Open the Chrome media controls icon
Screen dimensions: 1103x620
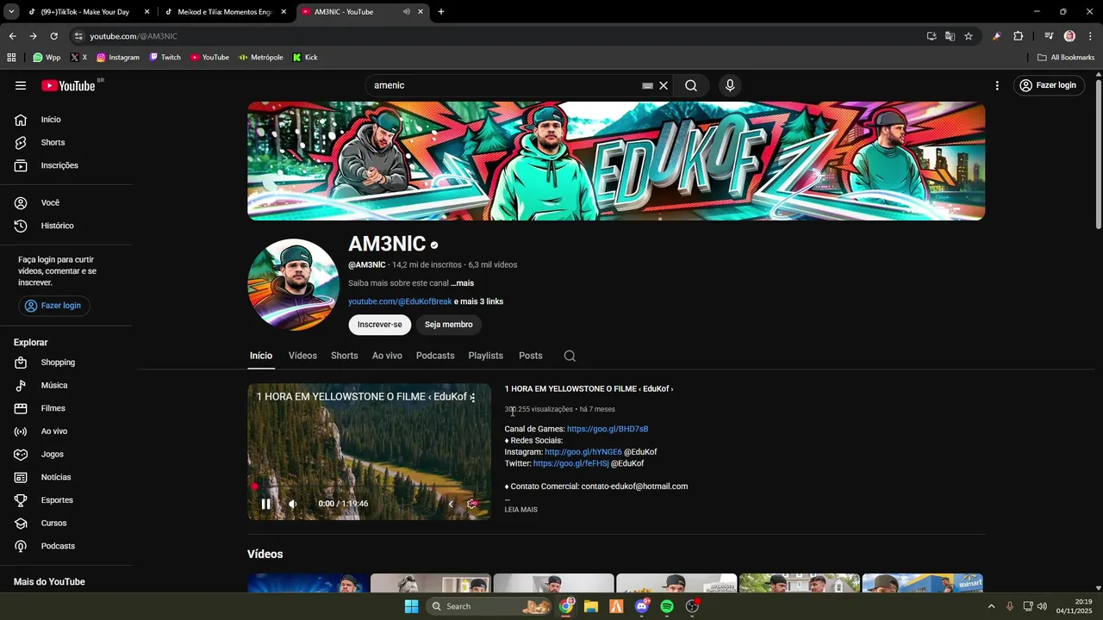(1049, 36)
